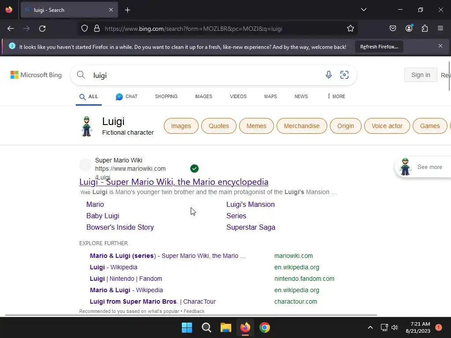Save page to Pocket icon
This screenshot has height=338, width=451.
(x=392, y=28)
